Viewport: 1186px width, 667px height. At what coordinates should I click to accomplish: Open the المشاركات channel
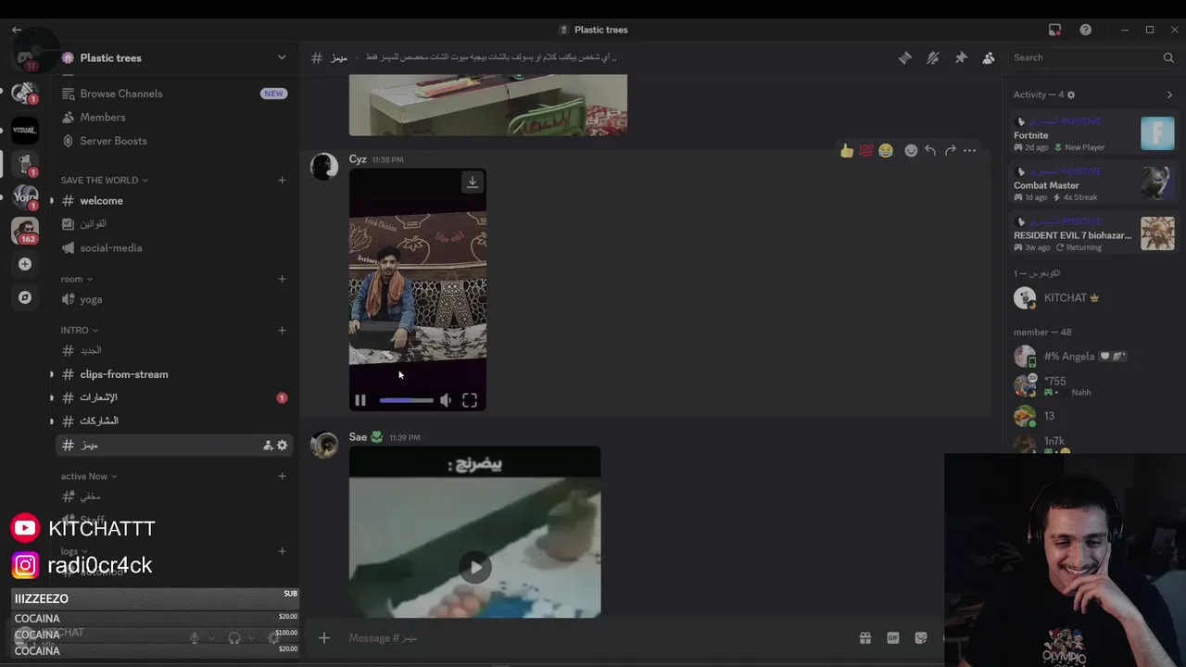(173, 421)
